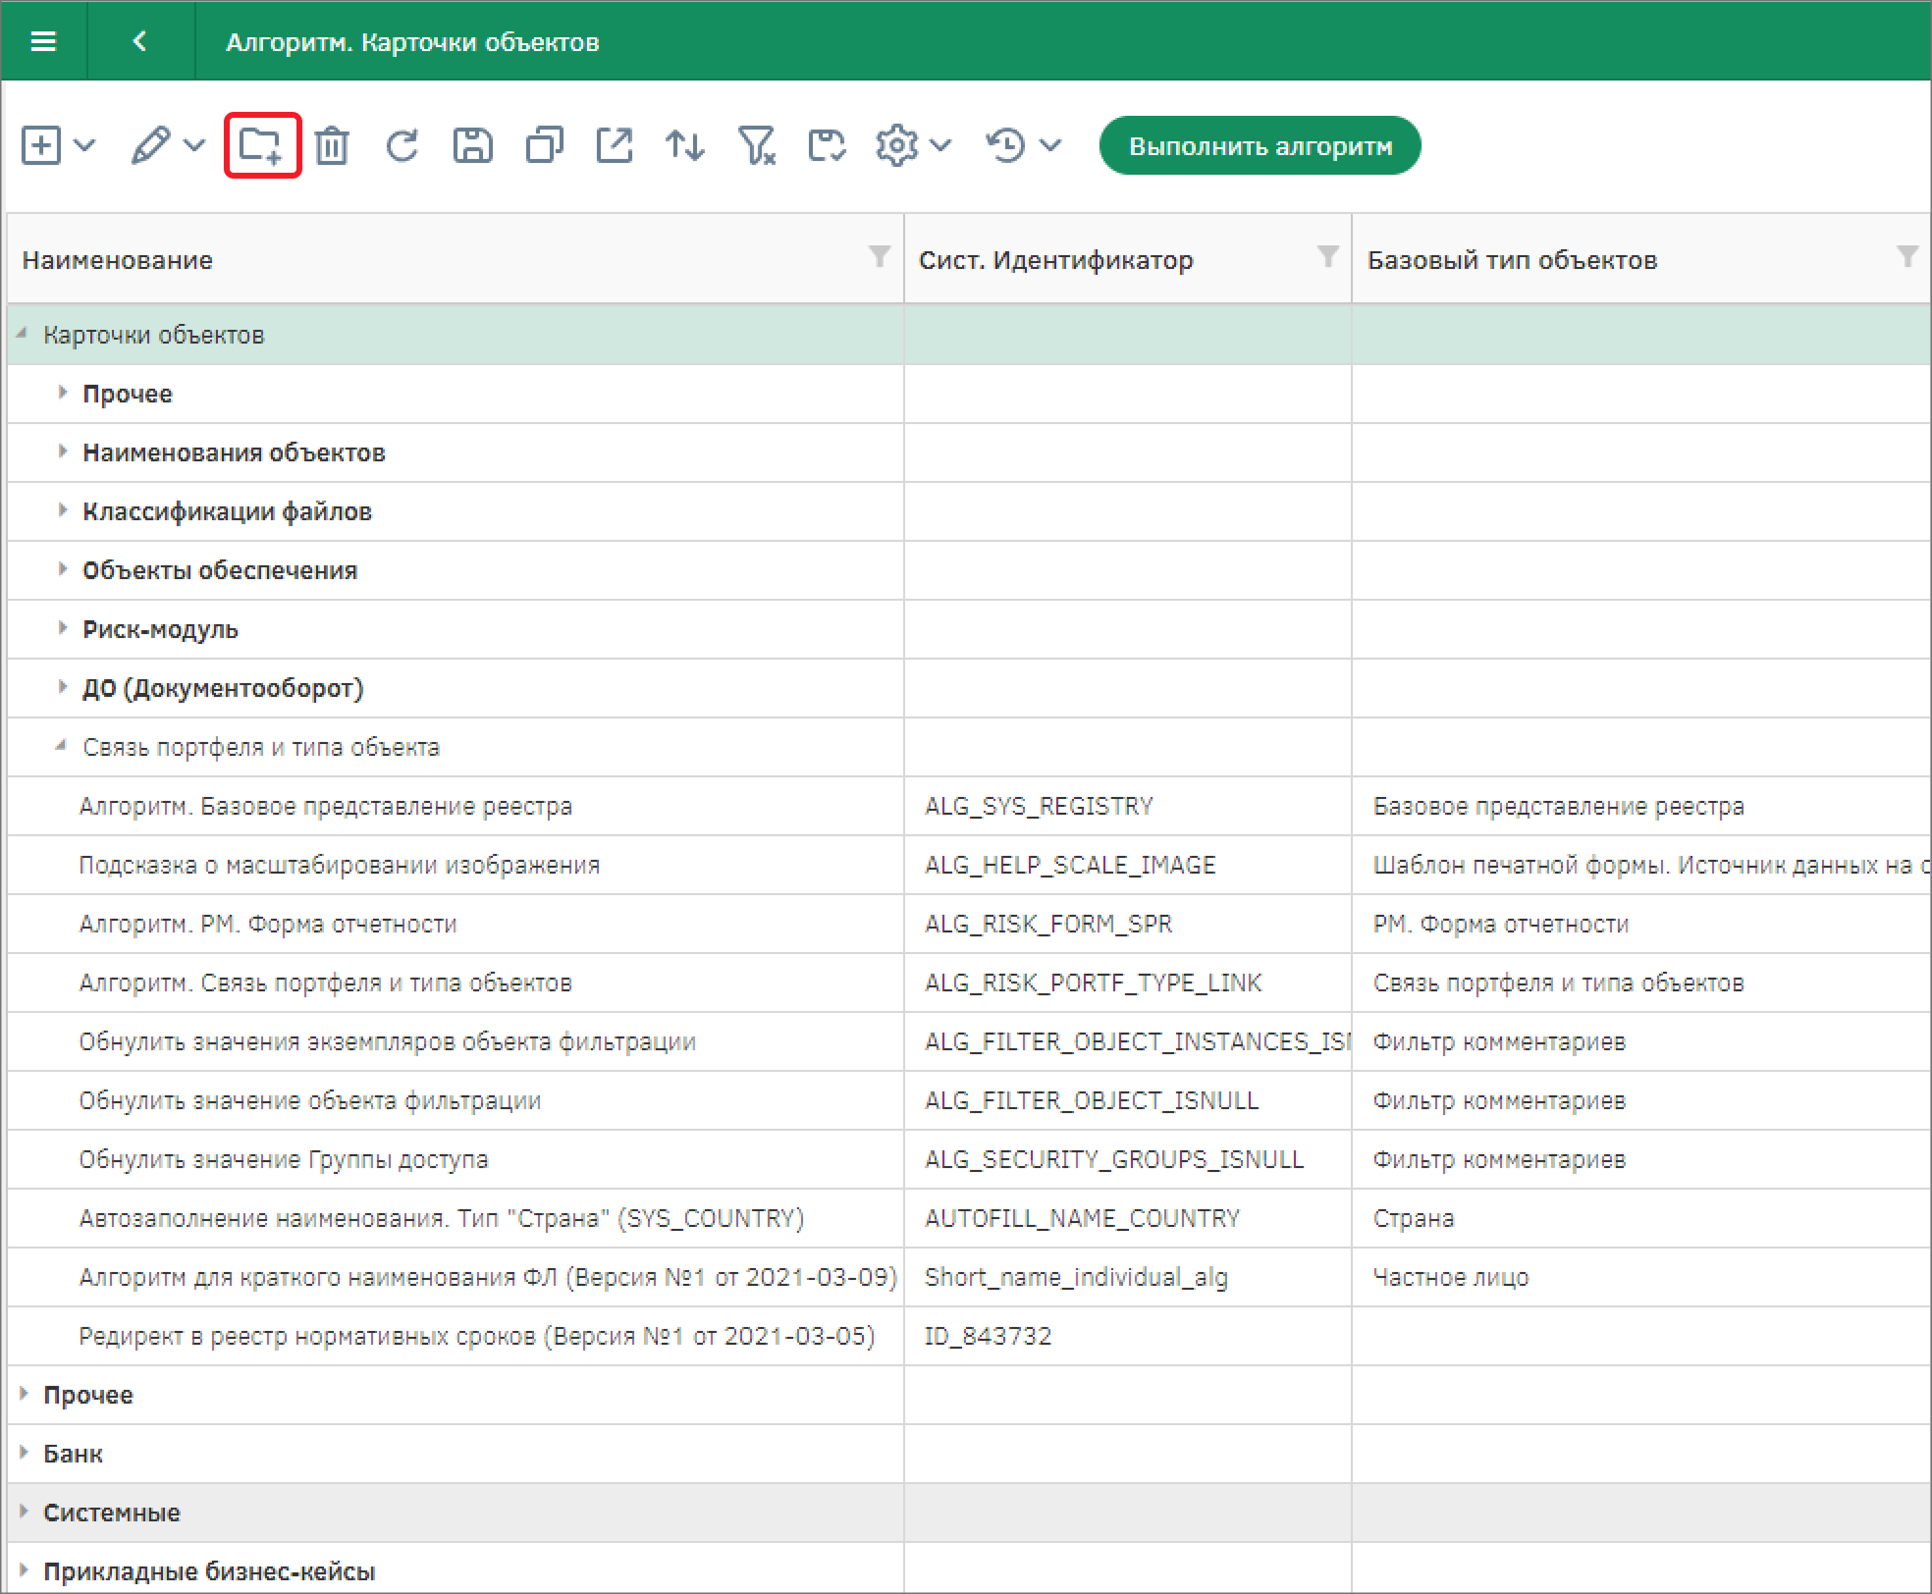The image size is (1932, 1594).
Task: Open the settings gear dropdown arrow
Action: [x=940, y=146]
